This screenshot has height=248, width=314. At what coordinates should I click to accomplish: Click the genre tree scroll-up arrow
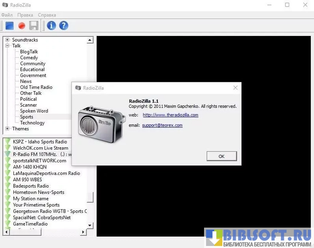90,40
